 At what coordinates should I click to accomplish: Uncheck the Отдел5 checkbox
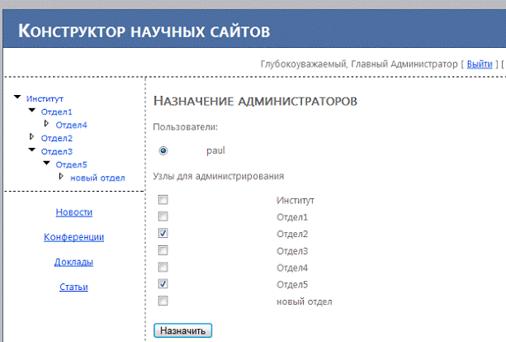click(163, 284)
